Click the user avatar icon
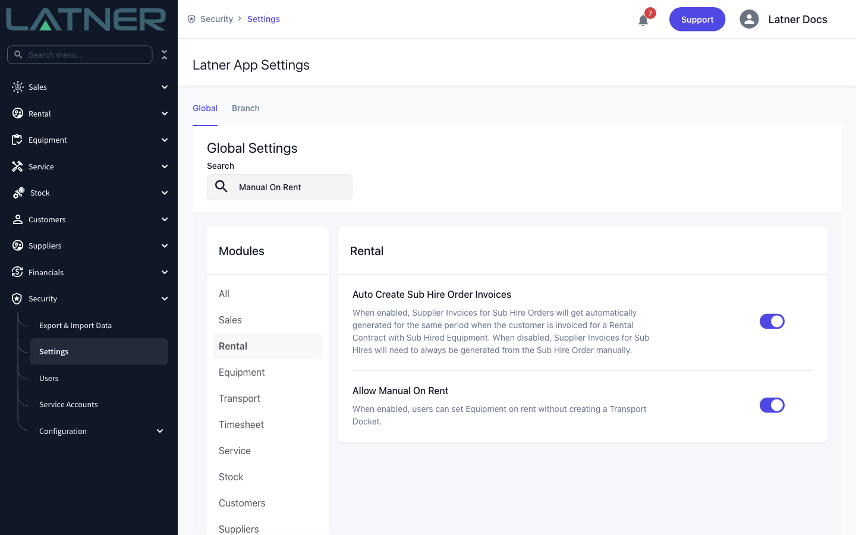This screenshot has width=856, height=535. click(x=749, y=19)
